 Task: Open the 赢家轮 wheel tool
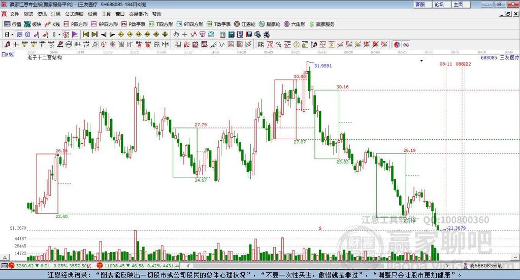pos(270,24)
